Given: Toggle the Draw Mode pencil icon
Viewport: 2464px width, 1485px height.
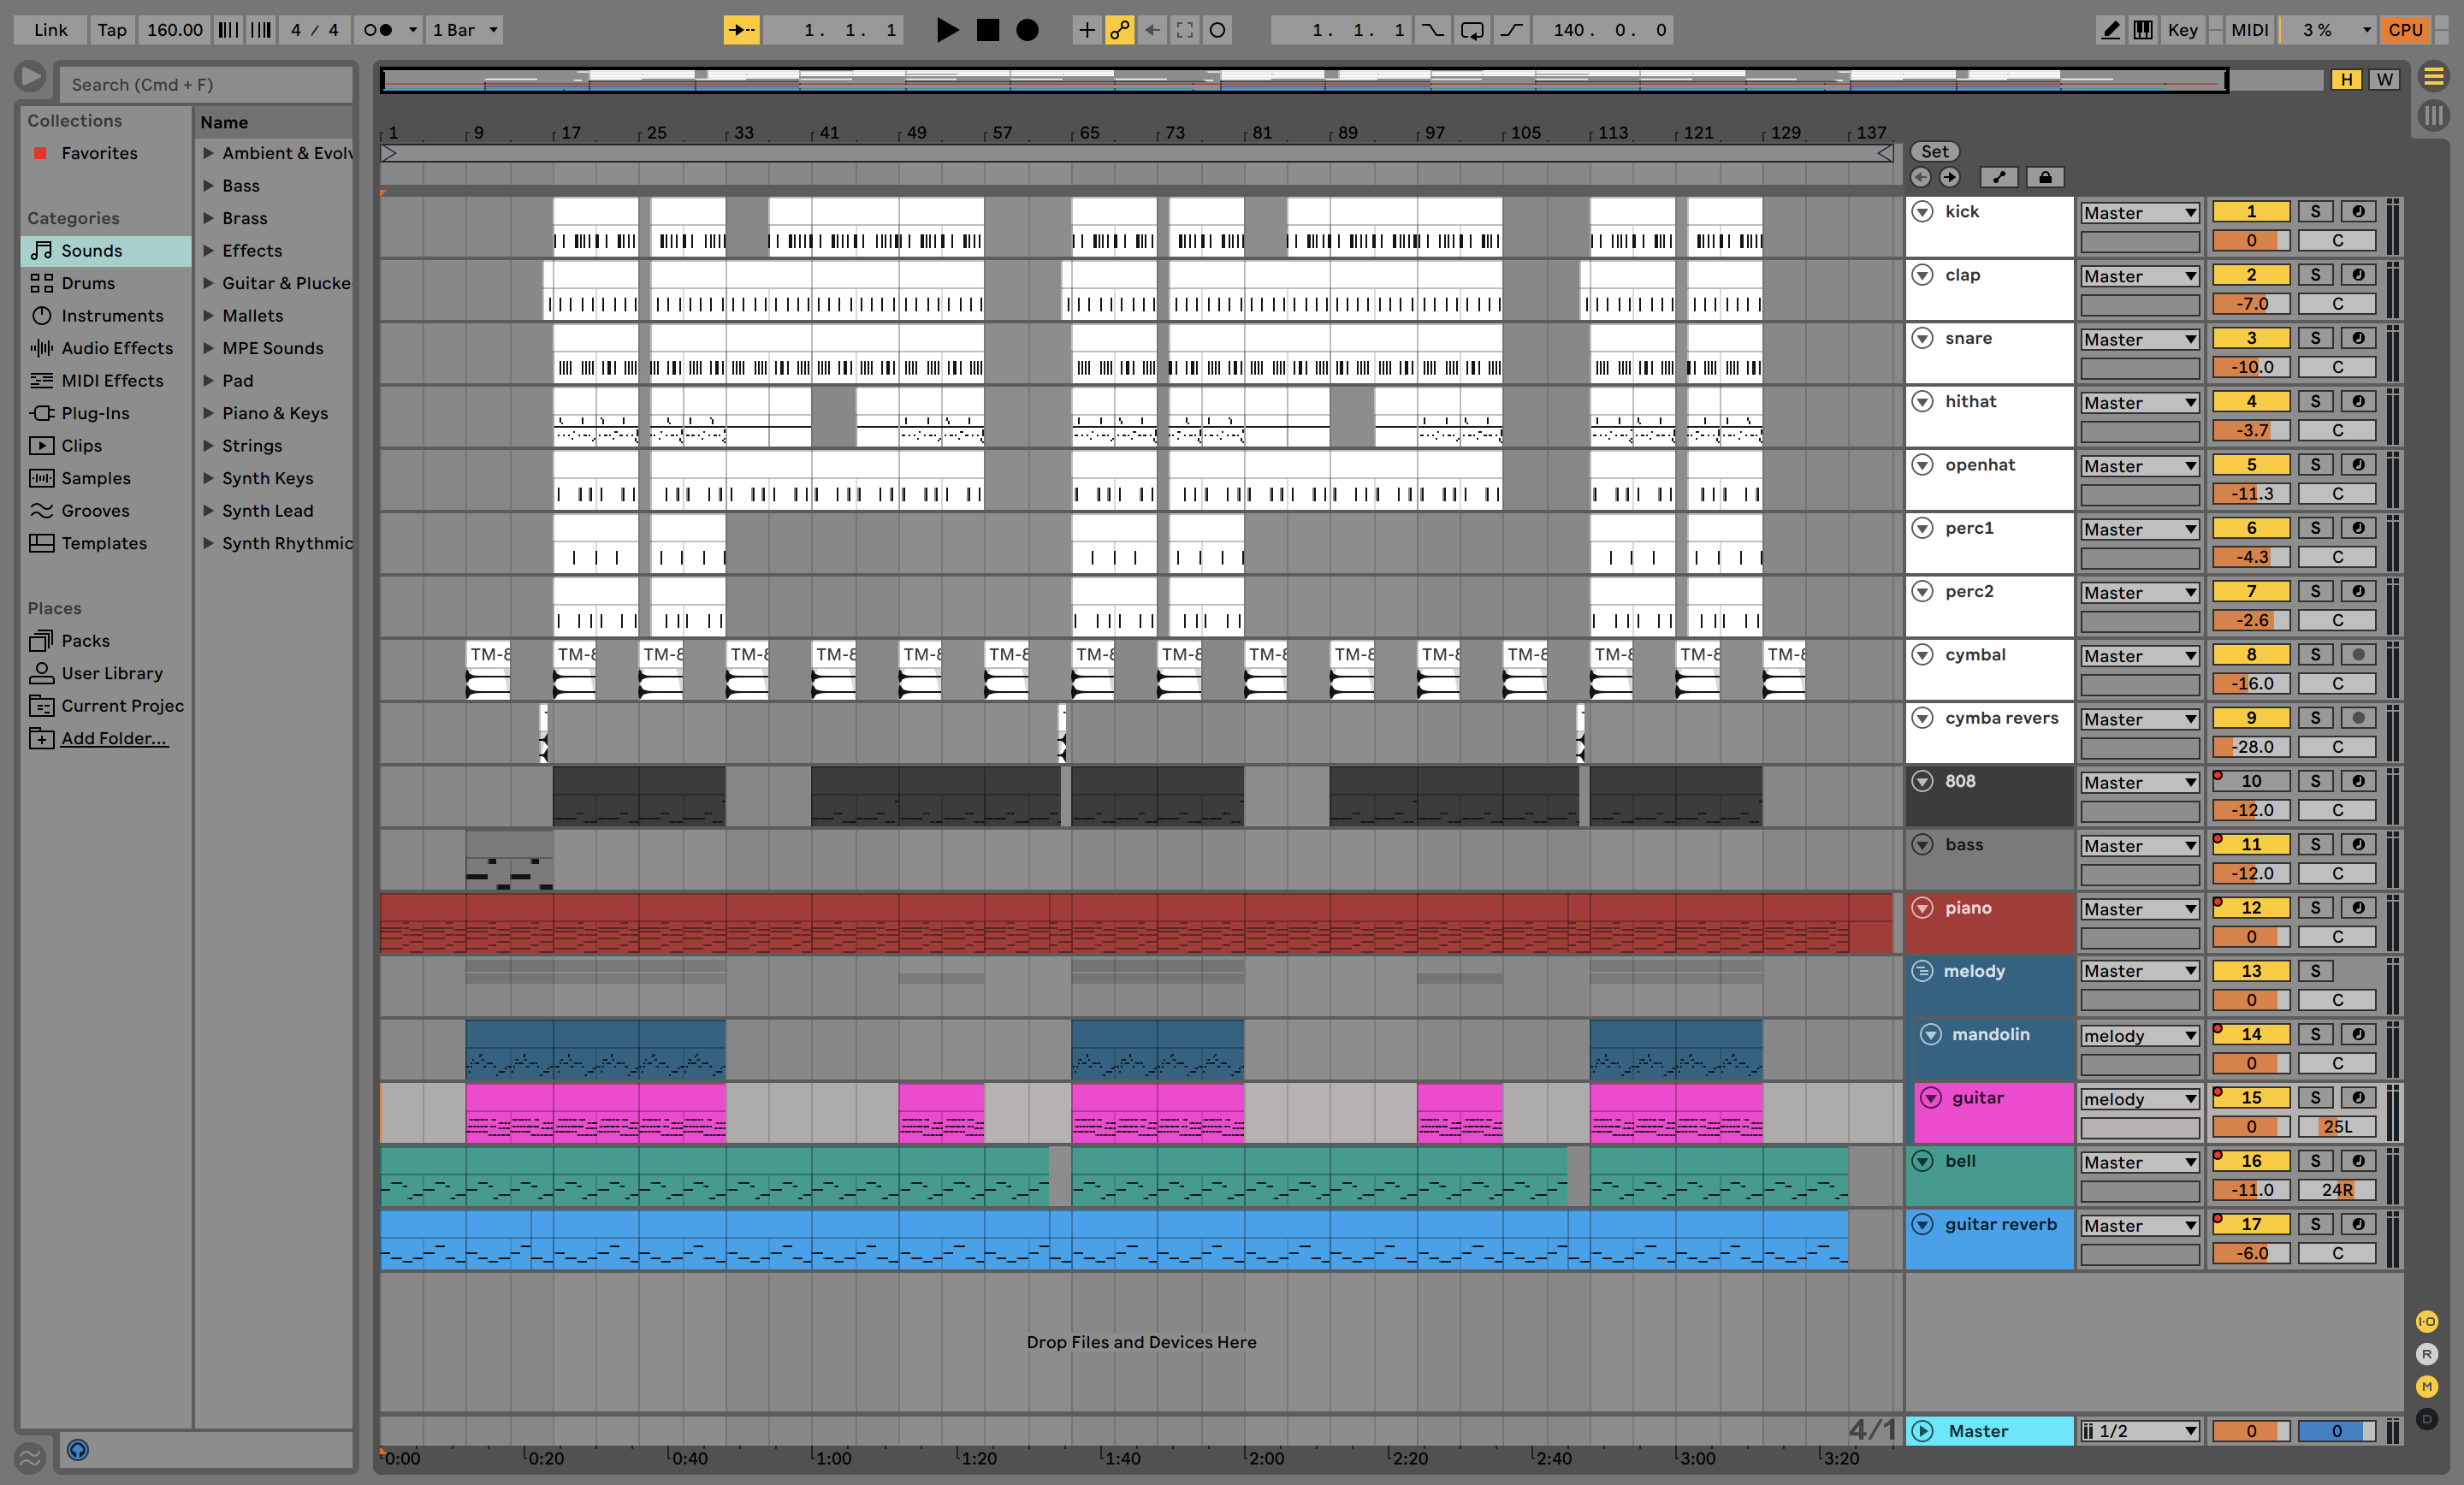Looking at the screenshot, I should 2110,30.
